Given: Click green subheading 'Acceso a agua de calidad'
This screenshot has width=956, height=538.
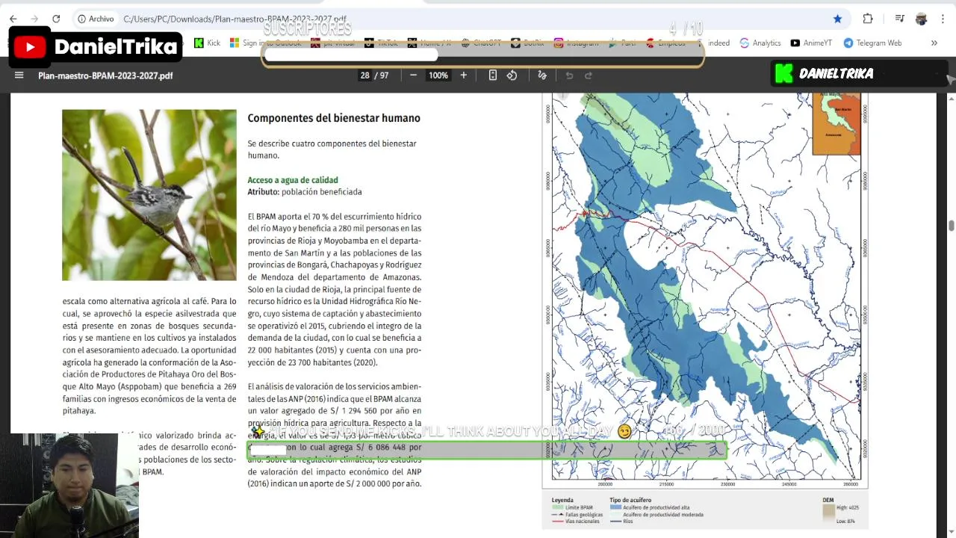Looking at the screenshot, I should point(293,180).
